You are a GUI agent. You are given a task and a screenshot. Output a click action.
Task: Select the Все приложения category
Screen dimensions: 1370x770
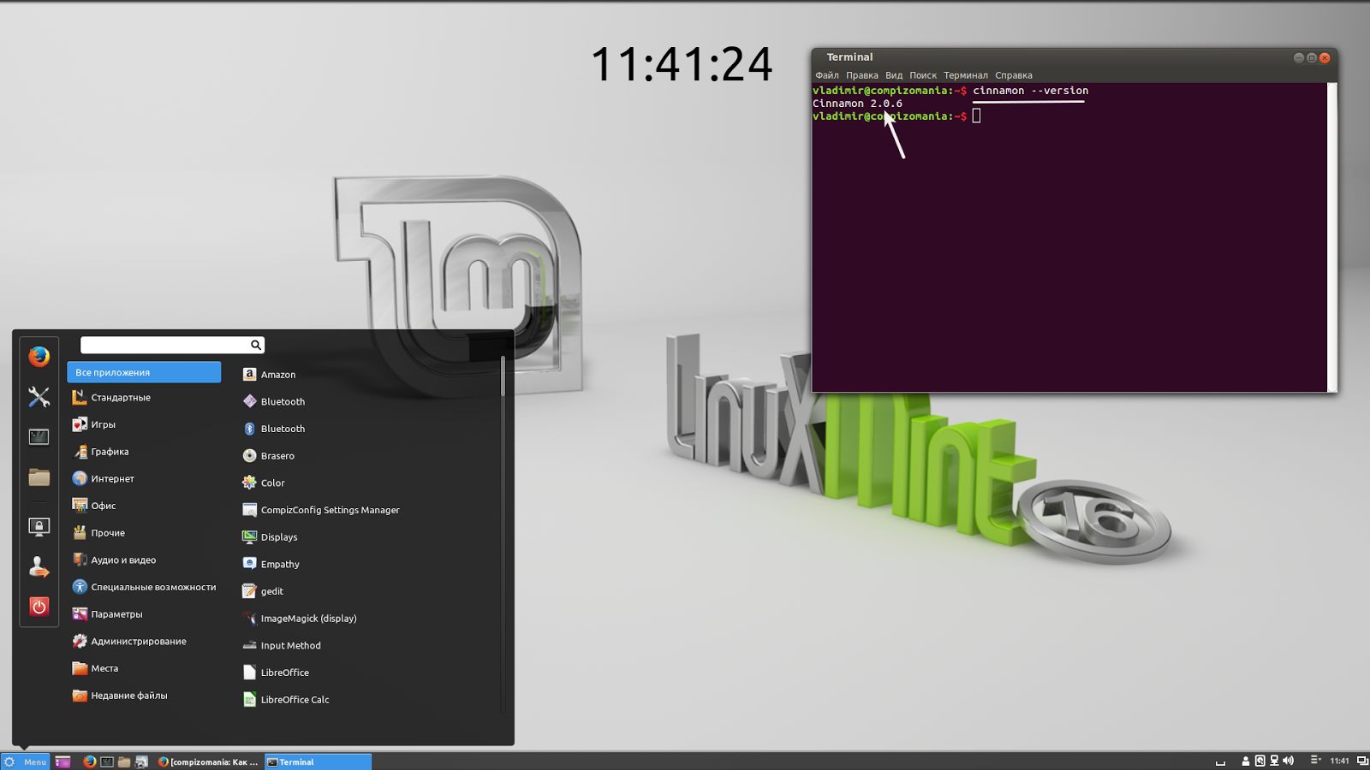tap(144, 372)
